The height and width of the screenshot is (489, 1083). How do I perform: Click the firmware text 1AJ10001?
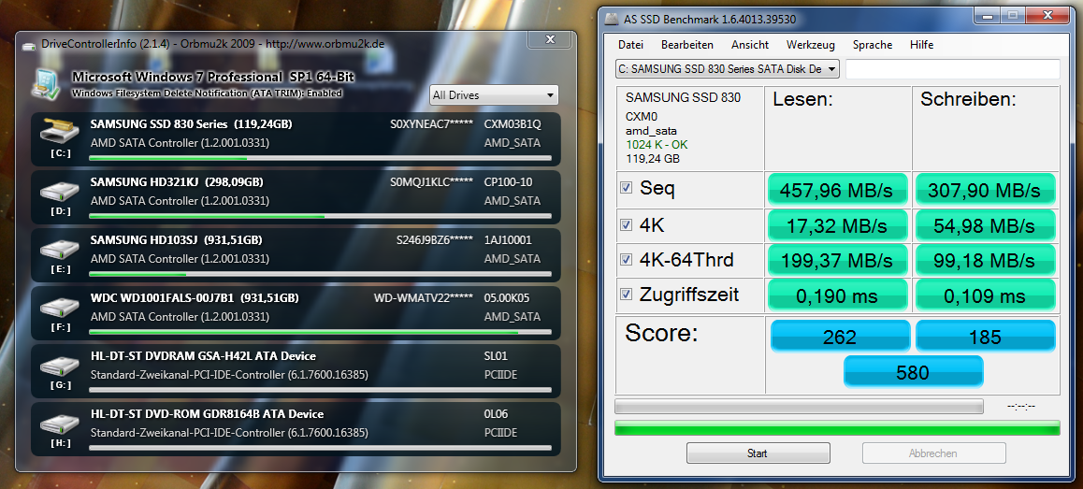[x=508, y=240]
